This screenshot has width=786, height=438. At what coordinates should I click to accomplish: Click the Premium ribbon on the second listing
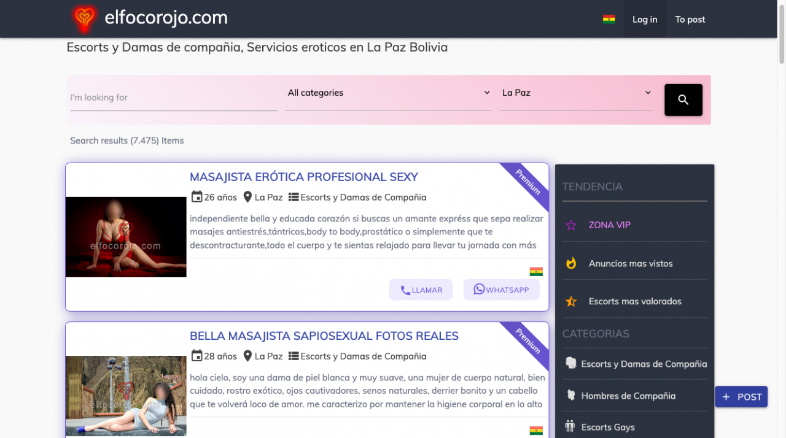pos(527,342)
